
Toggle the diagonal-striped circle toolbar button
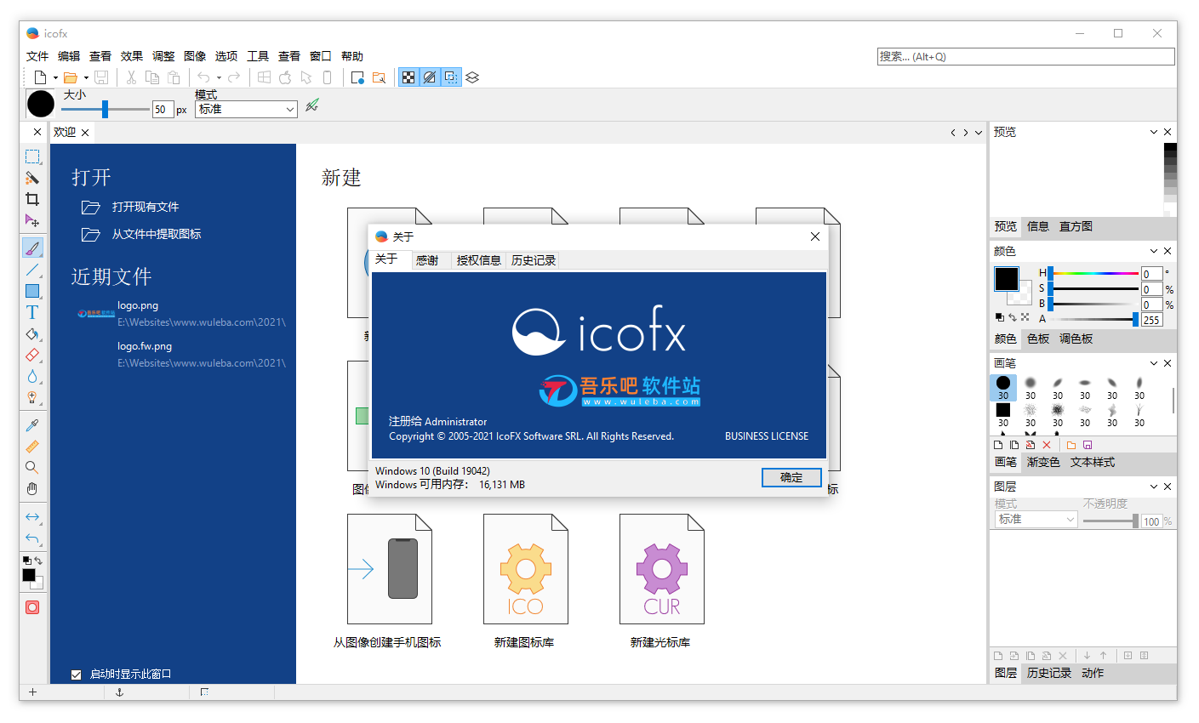(x=430, y=77)
